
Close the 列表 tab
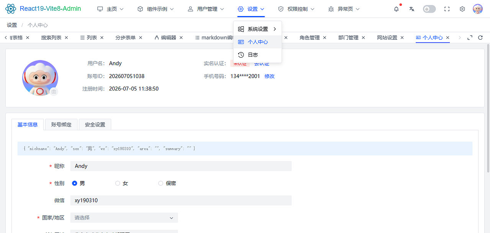pyautogui.click(x=102, y=37)
